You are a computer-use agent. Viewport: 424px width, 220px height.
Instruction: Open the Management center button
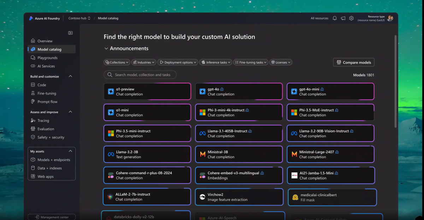pyautogui.click(x=52, y=217)
